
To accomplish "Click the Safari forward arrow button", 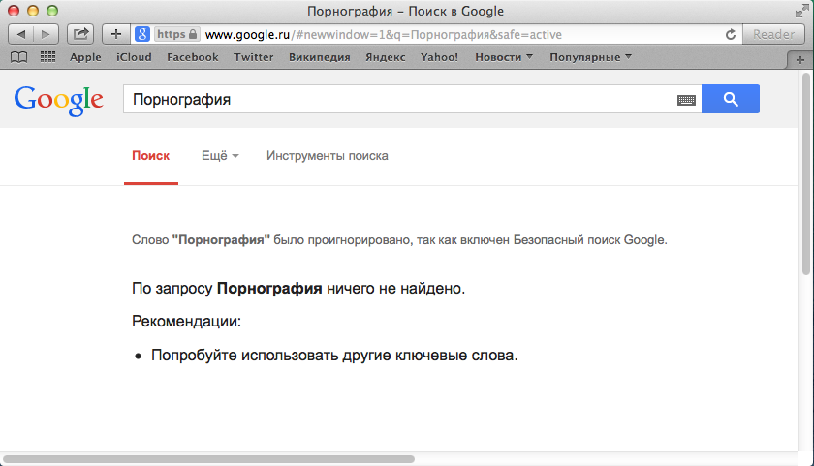I will [x=45, y=34].
